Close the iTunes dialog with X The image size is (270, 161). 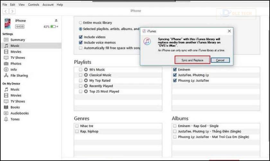coord(230,31)
